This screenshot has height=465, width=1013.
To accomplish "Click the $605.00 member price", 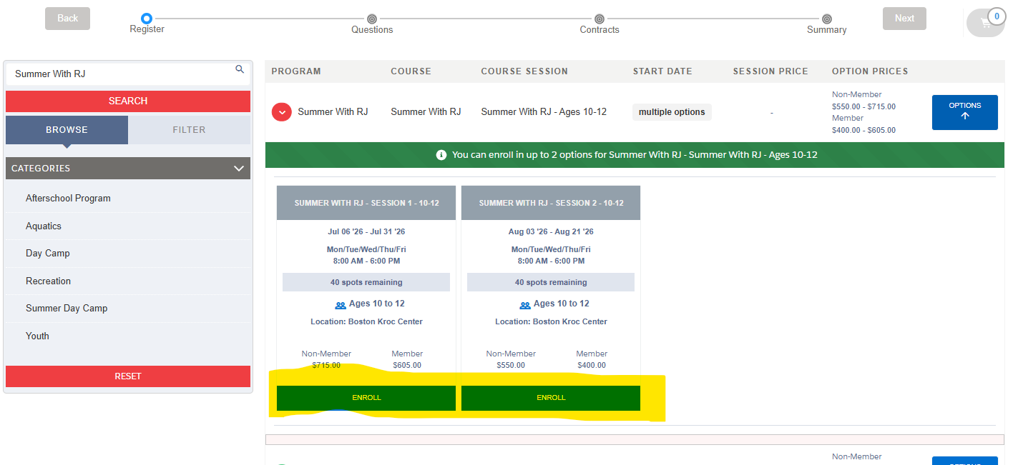I will pyautogui.click(x=407, y=365).
